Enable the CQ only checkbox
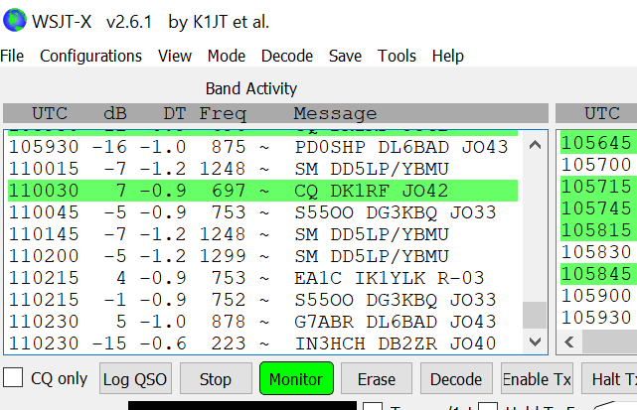 coord(13,377)
